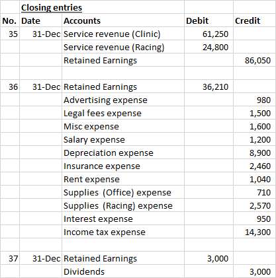Image resolution: width=276 pixels, height=278 pixels.
Task: Click the 'Debit' column header
Action: point(208,20)
